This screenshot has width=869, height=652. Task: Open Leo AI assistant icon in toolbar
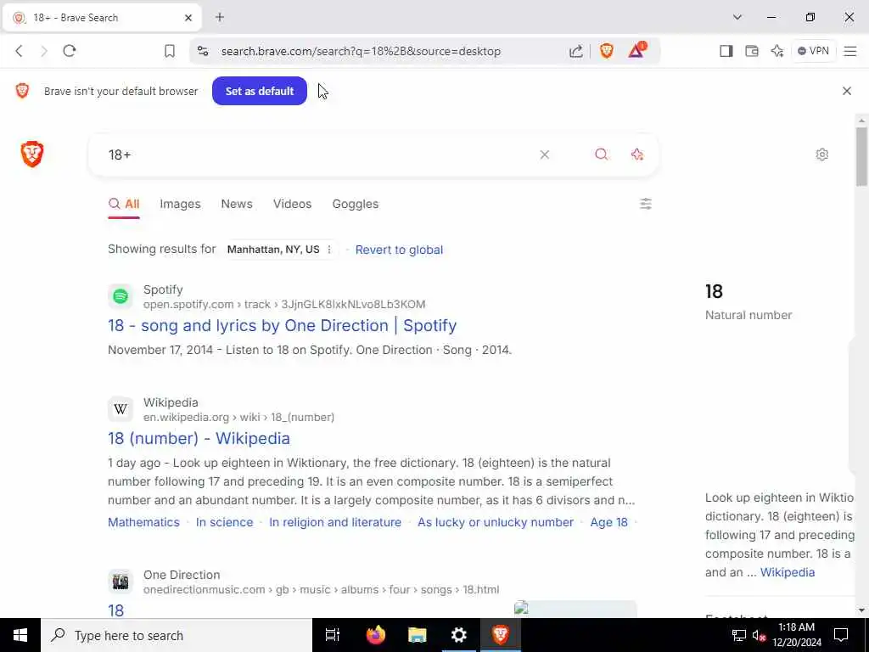tap(777, 51)
